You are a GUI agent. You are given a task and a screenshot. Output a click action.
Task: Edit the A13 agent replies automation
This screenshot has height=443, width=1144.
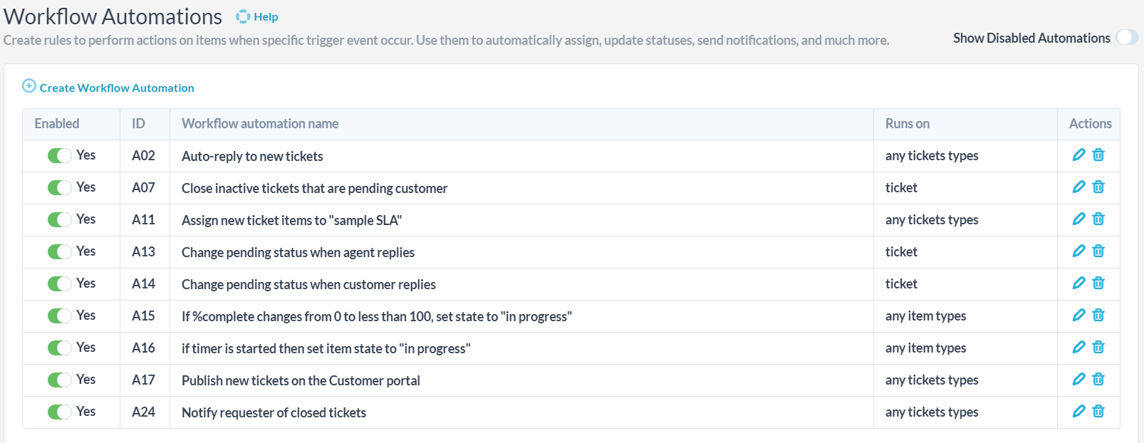click(1079, 251)
